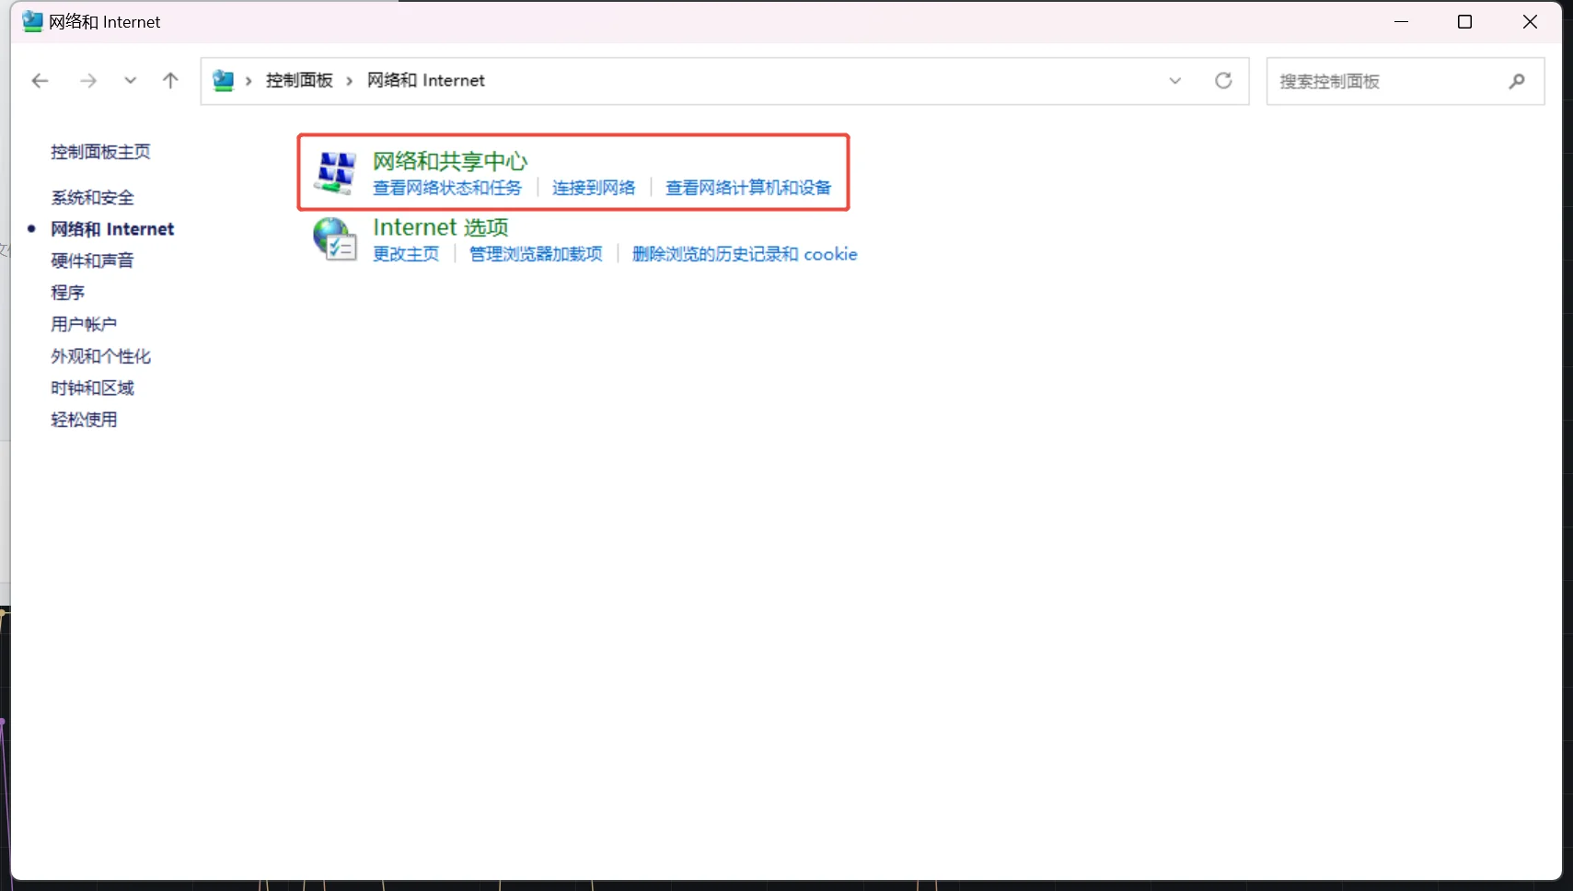Click 管理浏览器加载项 link

pyautogui.click(x=536, y=254)
